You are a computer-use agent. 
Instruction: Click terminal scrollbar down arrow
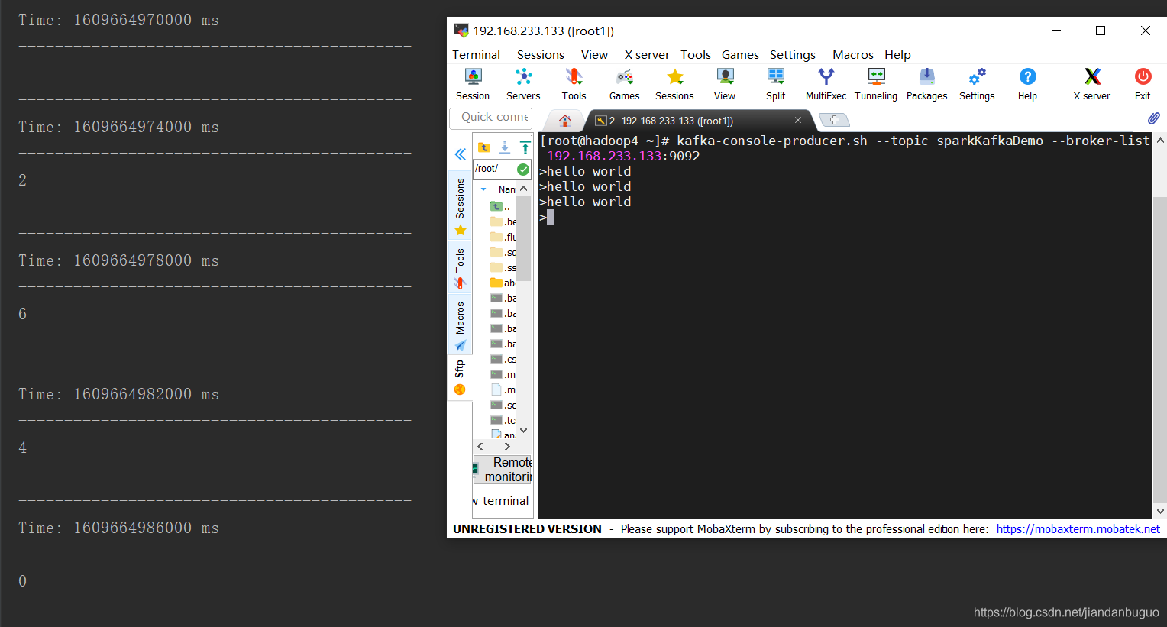[1160, 512]
